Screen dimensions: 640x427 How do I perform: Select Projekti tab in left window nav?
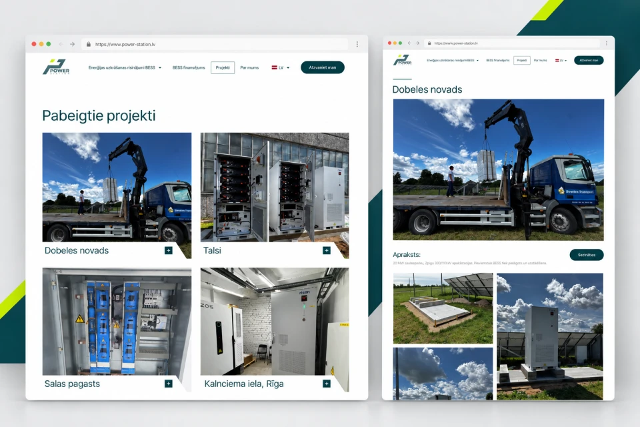click(x=223, y=67)
